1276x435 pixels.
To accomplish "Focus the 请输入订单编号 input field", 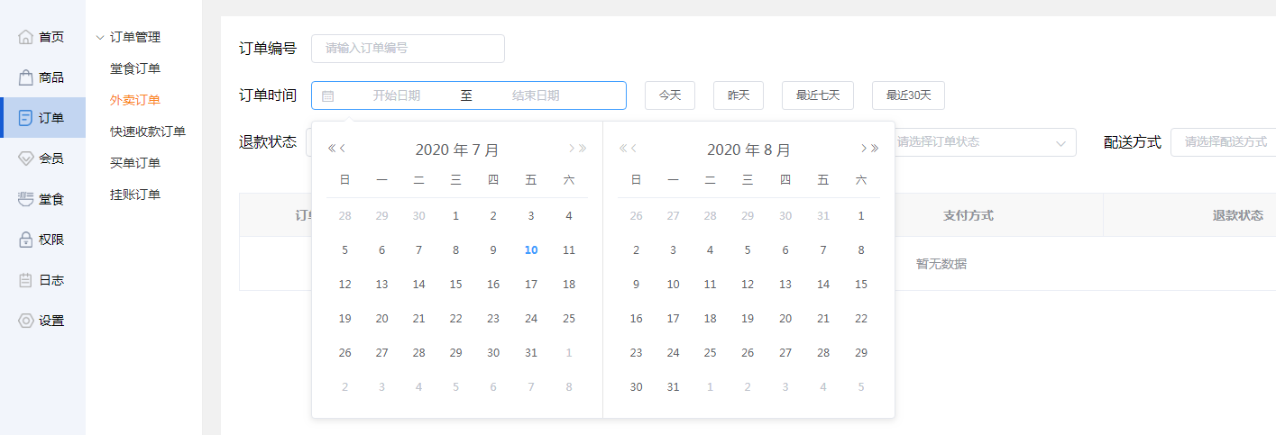I will pos(408,49).
